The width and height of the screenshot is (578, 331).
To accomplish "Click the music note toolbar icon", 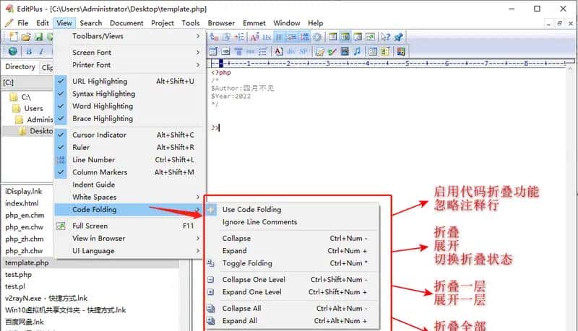I will pyautogui.click(x=357, y=51).
